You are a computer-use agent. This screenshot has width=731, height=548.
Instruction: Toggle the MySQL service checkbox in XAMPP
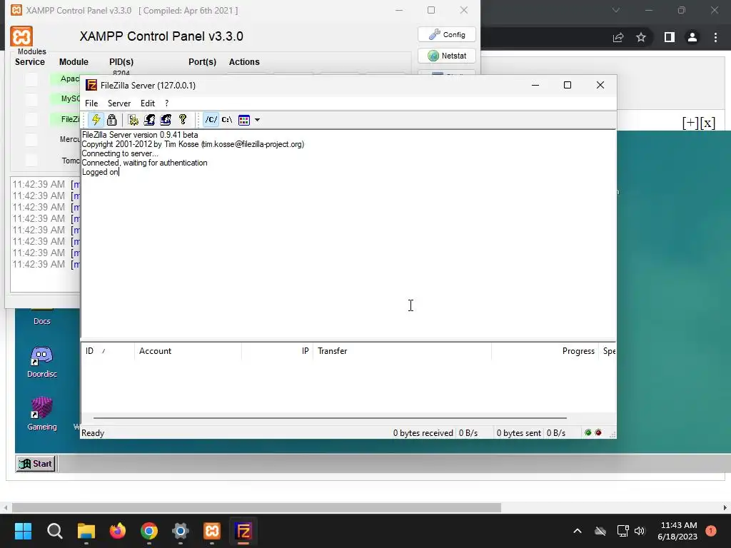pyautogui.click(x=31, y=99)
